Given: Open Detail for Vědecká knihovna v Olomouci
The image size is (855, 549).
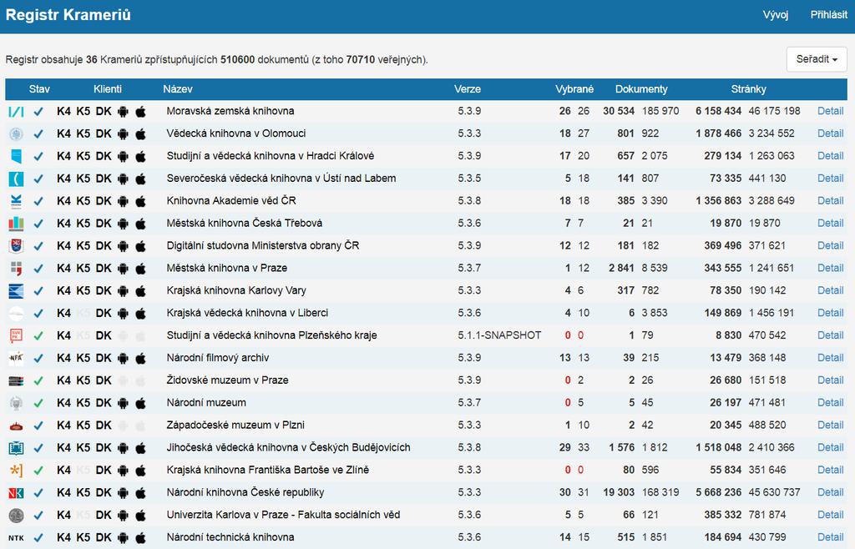Looking at the screenshot, I should (831, 133).
